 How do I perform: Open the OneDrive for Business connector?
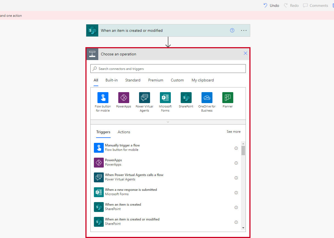click(x=207, y=98)
